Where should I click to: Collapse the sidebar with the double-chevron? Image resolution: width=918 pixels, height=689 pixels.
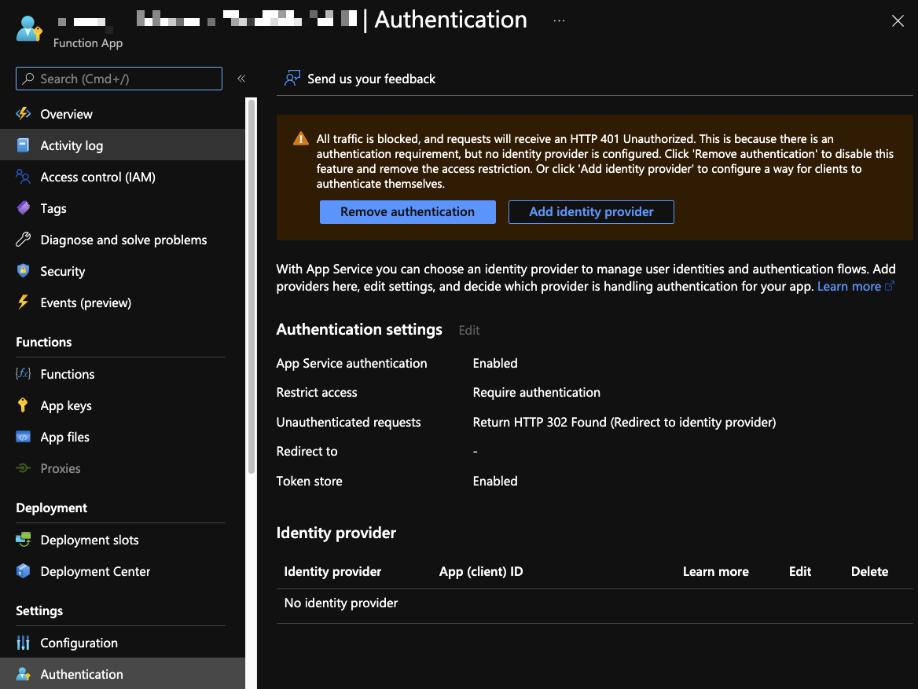pyautogui.click(x=241, y=79)
